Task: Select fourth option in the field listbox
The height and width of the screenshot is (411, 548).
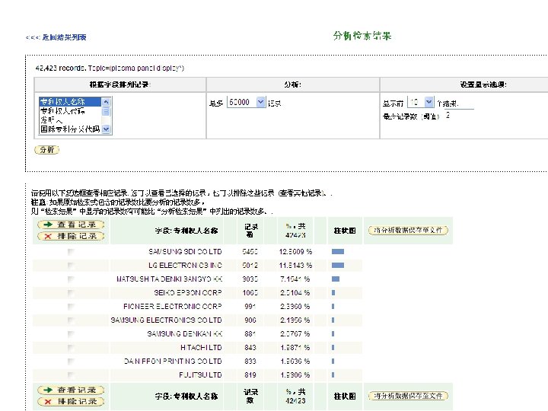Action: 70,129
